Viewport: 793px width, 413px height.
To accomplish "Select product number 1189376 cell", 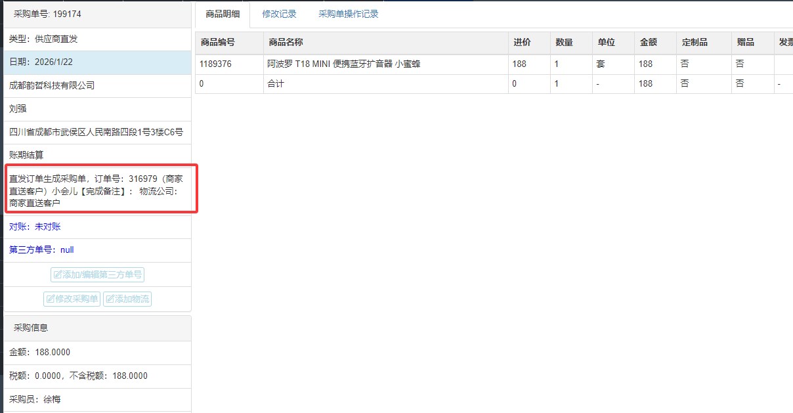I will pyautogui.click(x=215, y=64).
